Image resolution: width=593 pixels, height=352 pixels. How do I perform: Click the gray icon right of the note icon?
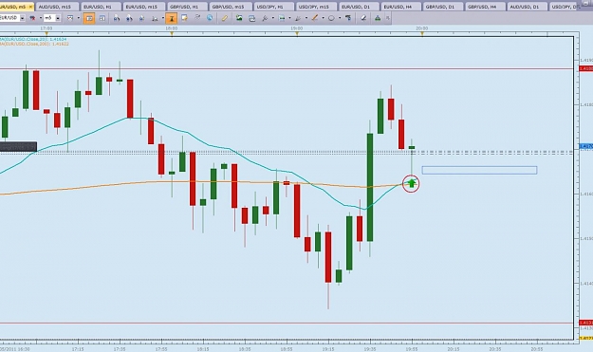tap(197, 17)
